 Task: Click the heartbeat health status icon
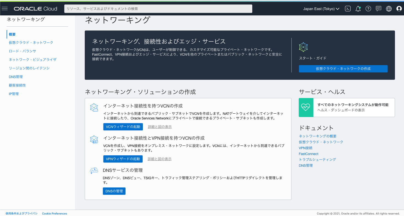pyautogui.click(x=306, y=108)
